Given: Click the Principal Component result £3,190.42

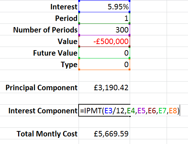Looking at the screenshot, I should (104, 87).
